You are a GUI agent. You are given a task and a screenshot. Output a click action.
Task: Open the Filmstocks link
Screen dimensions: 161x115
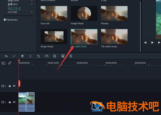tap(12, 20)
